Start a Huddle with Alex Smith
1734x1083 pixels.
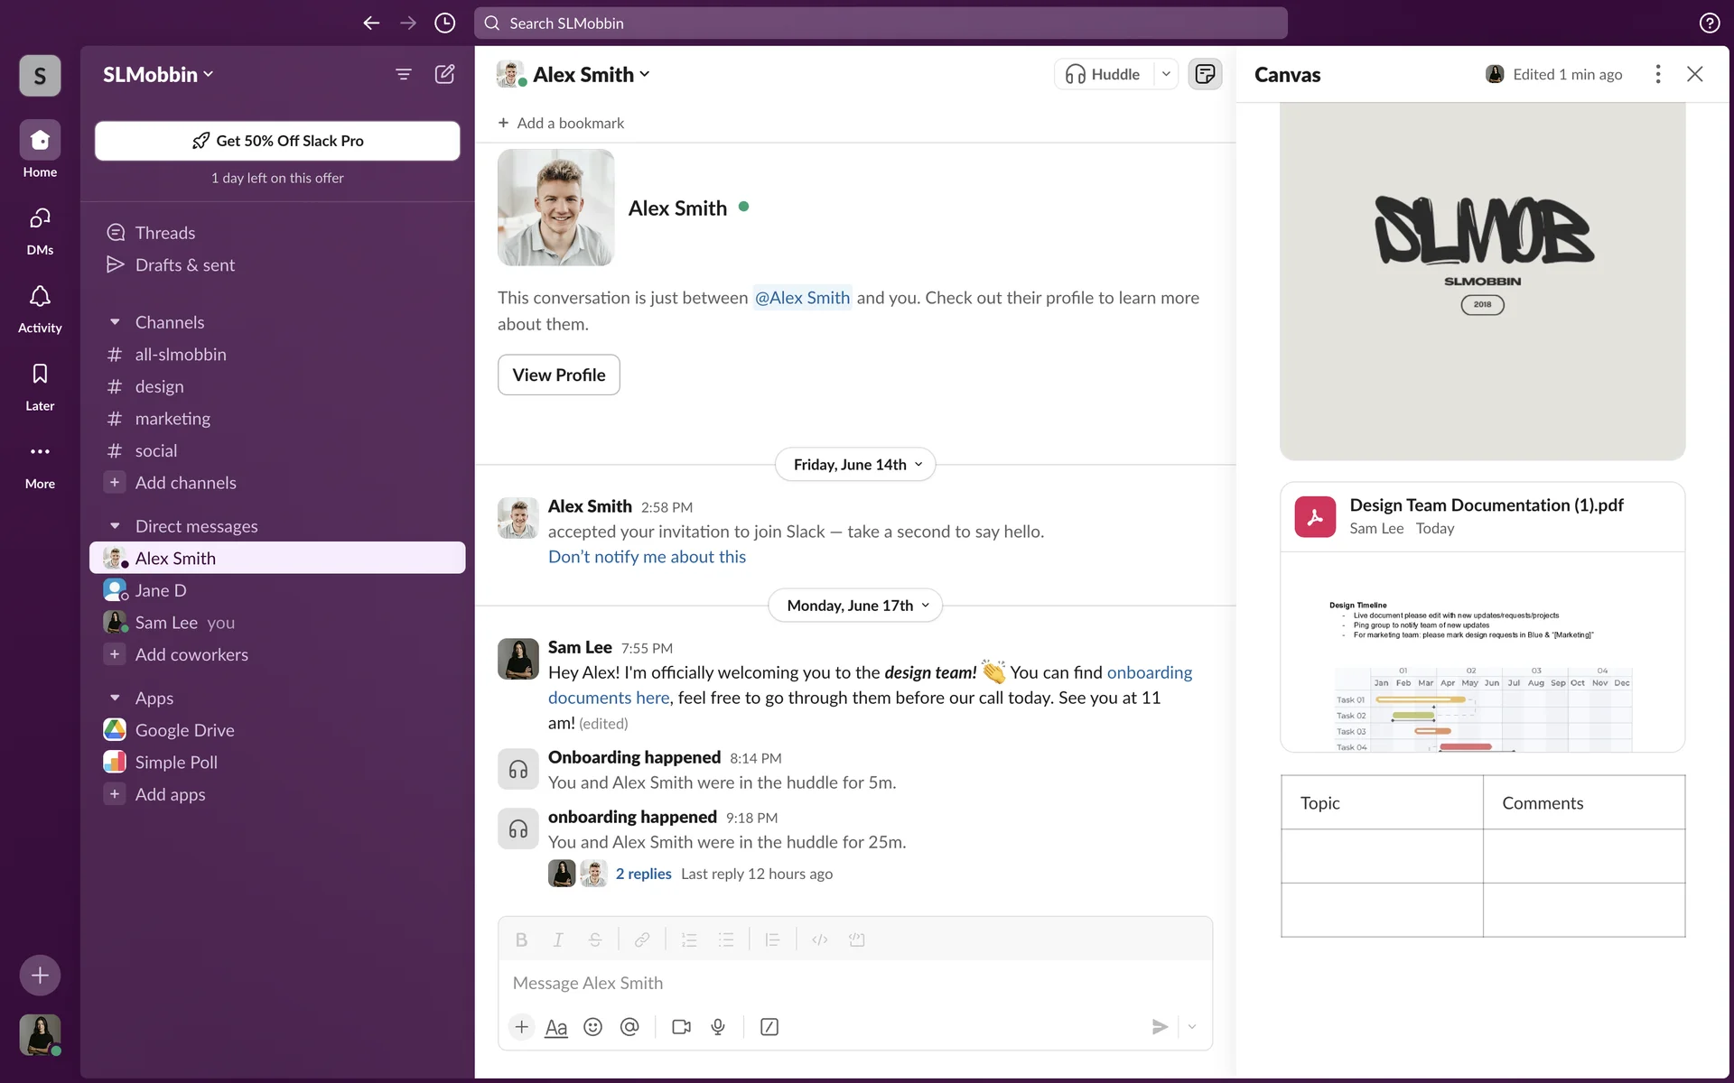1103,74
